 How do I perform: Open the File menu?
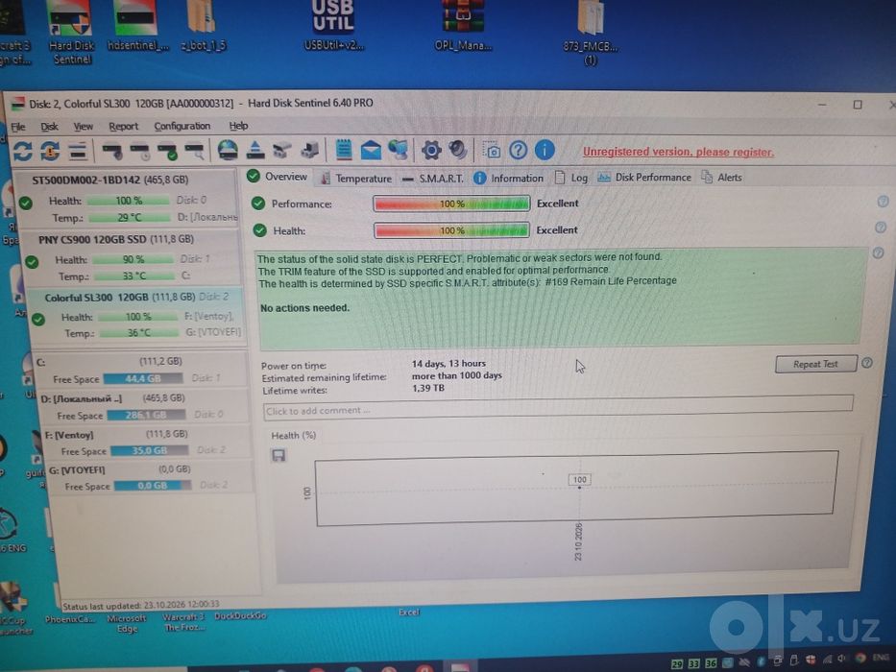(x=18, y=127)
